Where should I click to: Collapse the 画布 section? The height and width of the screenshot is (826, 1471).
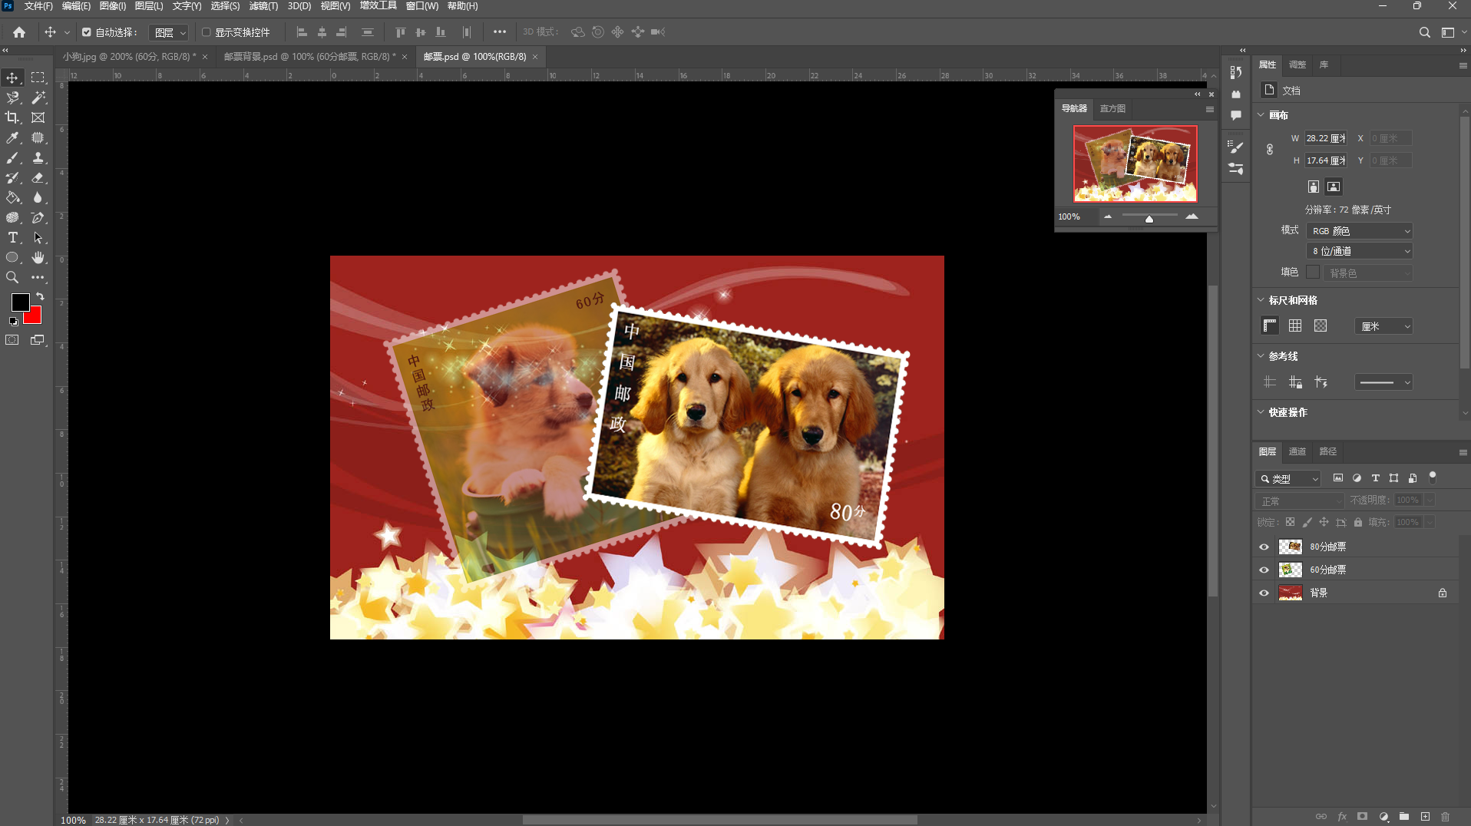pos(1261,115)
